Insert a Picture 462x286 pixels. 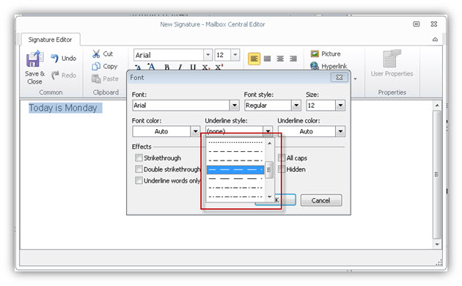pos(326,54)
